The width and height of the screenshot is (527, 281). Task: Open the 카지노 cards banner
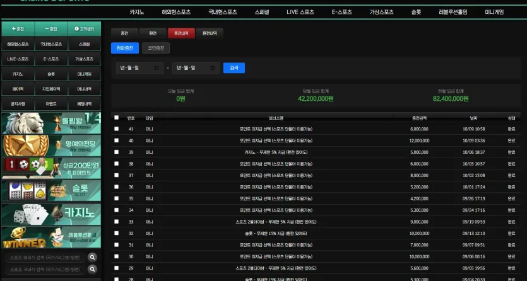pos(51,214)
